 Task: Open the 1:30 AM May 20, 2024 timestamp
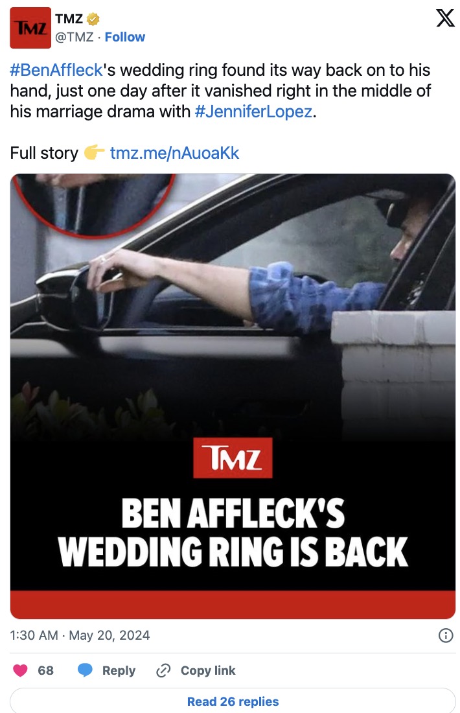tap(80, 635)
